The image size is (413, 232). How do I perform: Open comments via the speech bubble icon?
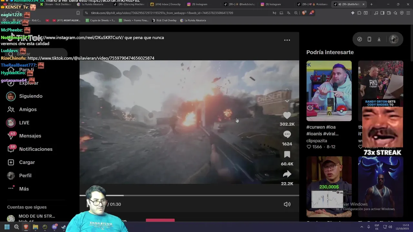coord(287,134)
